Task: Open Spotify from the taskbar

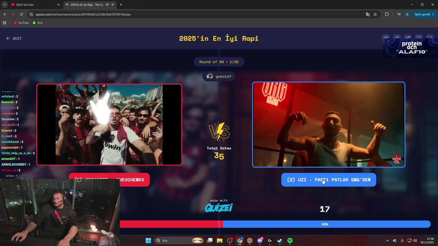Action: click(x=290, y=241)
